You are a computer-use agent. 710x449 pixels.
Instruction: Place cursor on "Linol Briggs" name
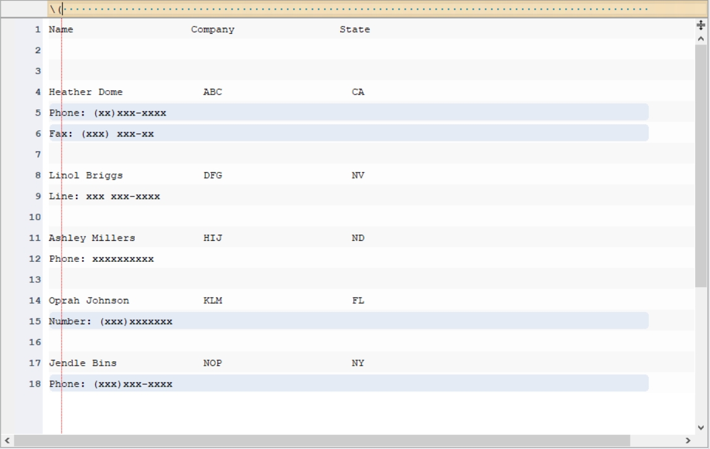(x=85, y=175)
